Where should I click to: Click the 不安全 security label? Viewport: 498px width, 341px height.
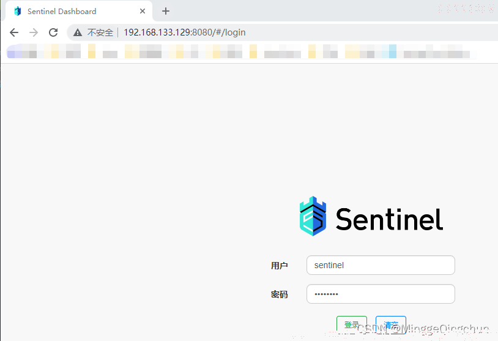100,32
